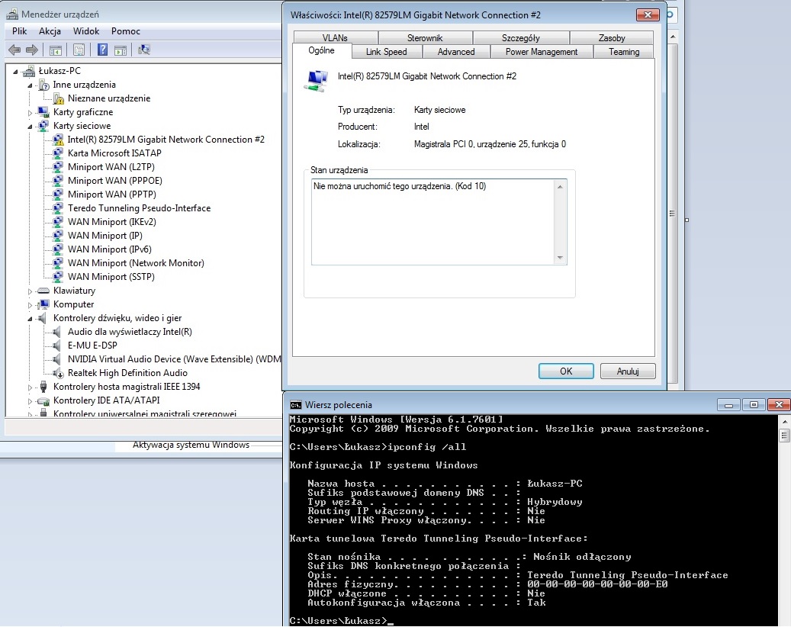791x627 pixels.
Task: Click the Komputer category icon
Action: pyautogui.click(x=44, y=304)
